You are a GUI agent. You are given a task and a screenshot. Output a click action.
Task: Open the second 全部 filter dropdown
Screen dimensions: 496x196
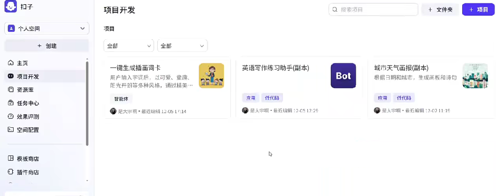point(182,46)
